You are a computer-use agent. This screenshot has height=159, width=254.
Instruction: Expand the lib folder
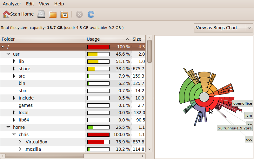pyautogui.click(x=14, y=61)
